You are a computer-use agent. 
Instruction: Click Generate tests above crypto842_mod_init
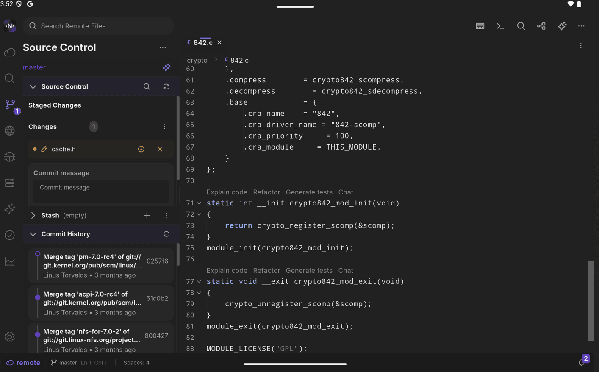pos(309,192)
